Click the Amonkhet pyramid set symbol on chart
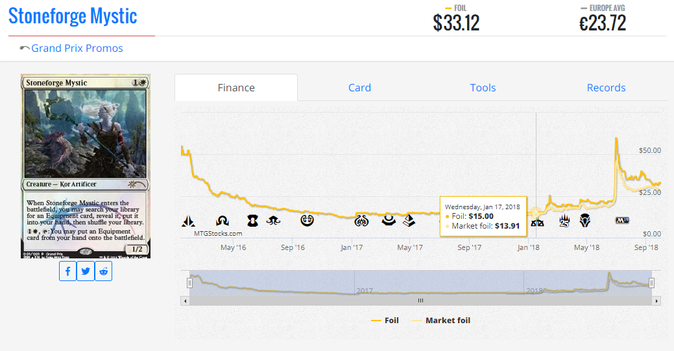Image resolution: width=674 pixels, height=351 pixels. click(409, 221)
